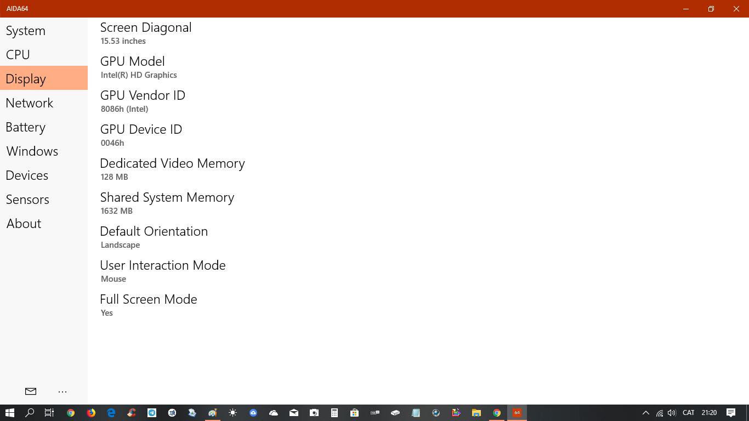Viewport: 749px width, 421px height.
Task: Open the white OneDrive cloud icon
Action: tap(274, 413)
